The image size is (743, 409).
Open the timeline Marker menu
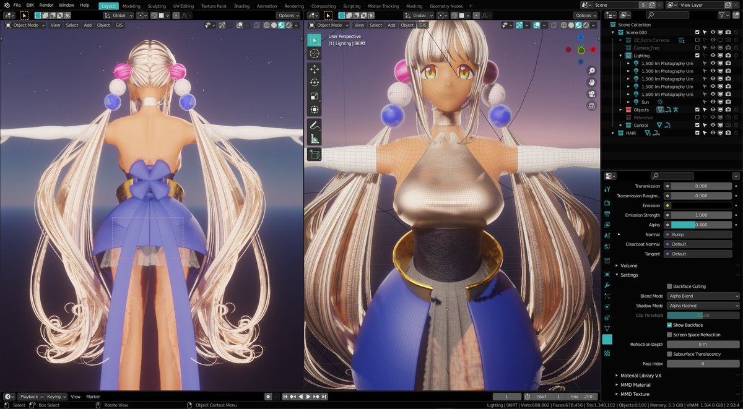coord(93,397)
